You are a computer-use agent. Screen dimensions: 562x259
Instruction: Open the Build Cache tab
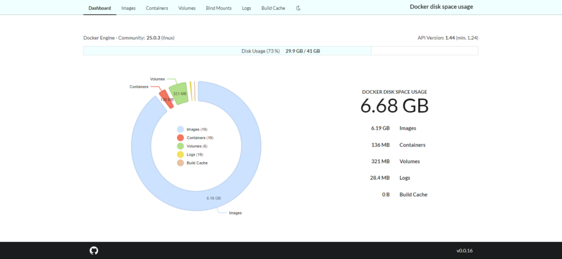tap(273, 8)
